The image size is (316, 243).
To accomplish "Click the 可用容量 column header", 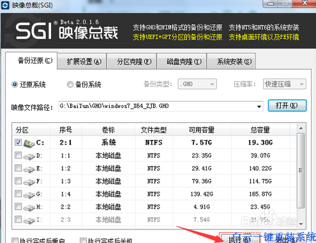I will click(x=202, y=130).
